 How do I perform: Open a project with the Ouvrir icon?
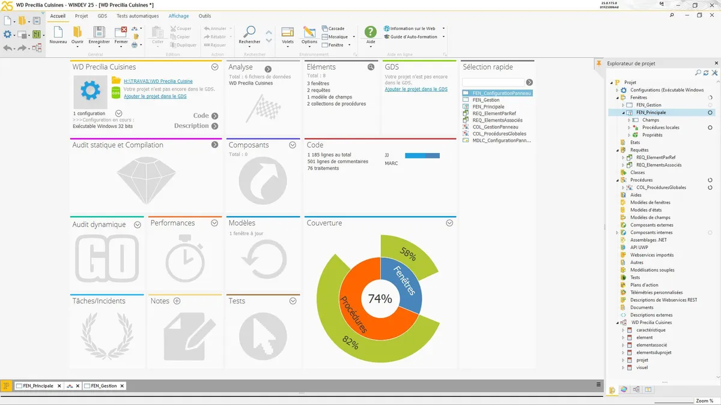click(78, 32)
